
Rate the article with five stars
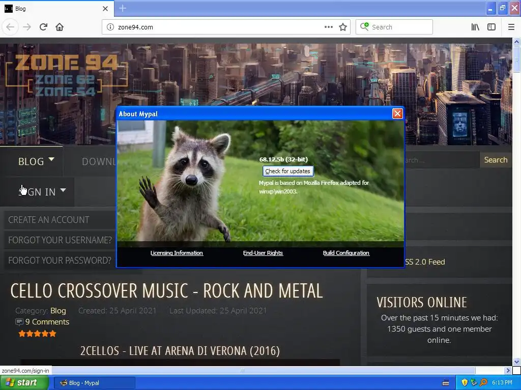(x=52, y=334)
